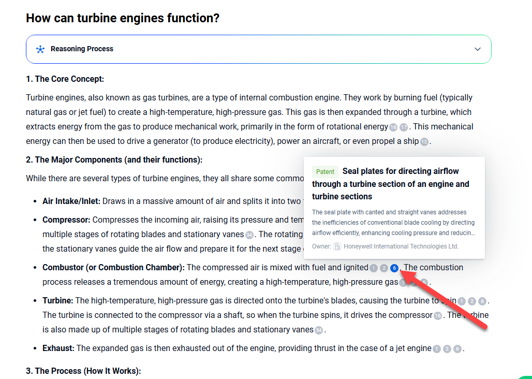
Task: Click the patent description text in popup
Action: tap(393, 223)
